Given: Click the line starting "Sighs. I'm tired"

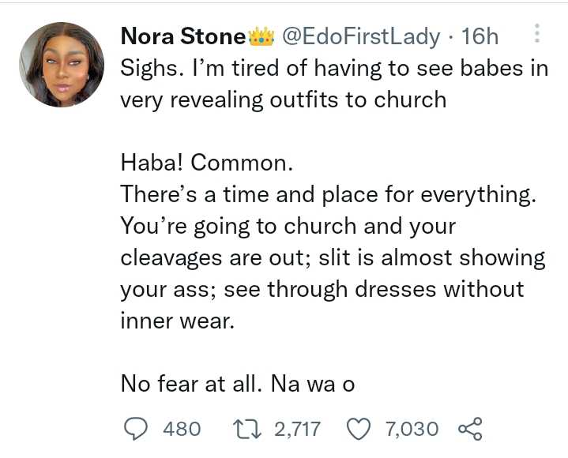Looking at the screenshot, I should [333, 69].
